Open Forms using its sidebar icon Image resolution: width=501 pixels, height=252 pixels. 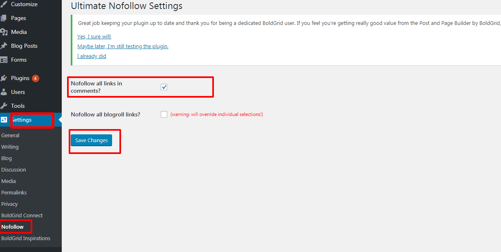tap(5, 60)
